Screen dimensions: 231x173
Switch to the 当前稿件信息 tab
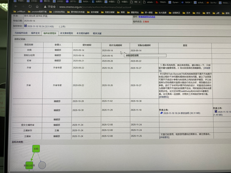click(x=21, y=33)
